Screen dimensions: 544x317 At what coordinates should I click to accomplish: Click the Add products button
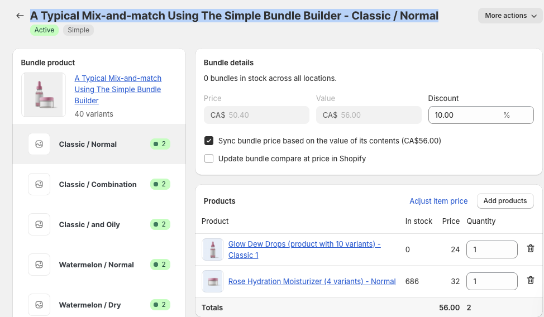[505, 201]
